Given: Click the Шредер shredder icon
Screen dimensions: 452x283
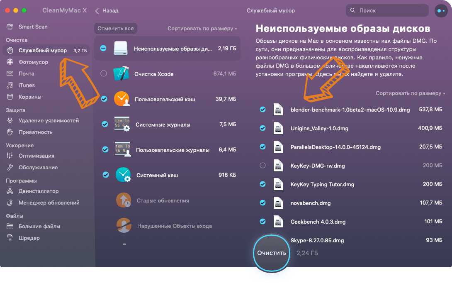Looking at the screenshot, I should [x=10, y=238].
